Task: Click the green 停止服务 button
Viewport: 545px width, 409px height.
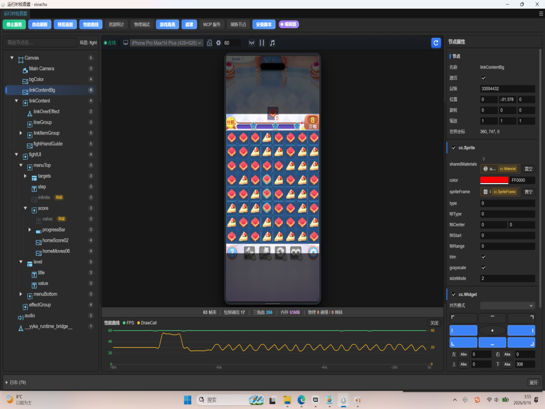Action: tap(15, 25)
